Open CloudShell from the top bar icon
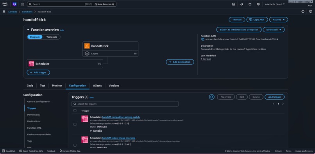This screenshot has height=154, width=315. 234,4
